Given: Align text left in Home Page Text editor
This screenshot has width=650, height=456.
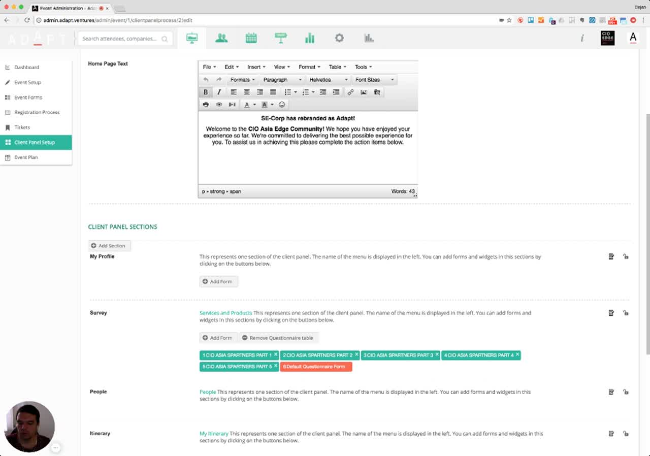Looking at the screenshot, I should [234, 92].
